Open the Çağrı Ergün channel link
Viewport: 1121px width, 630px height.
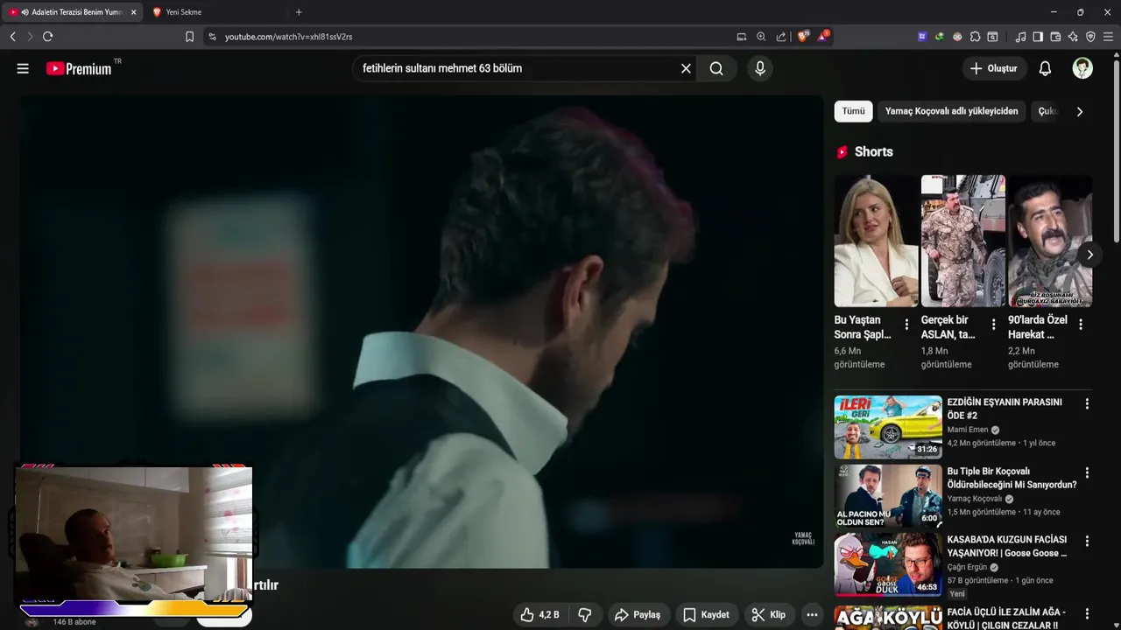(x=968, y=567)
